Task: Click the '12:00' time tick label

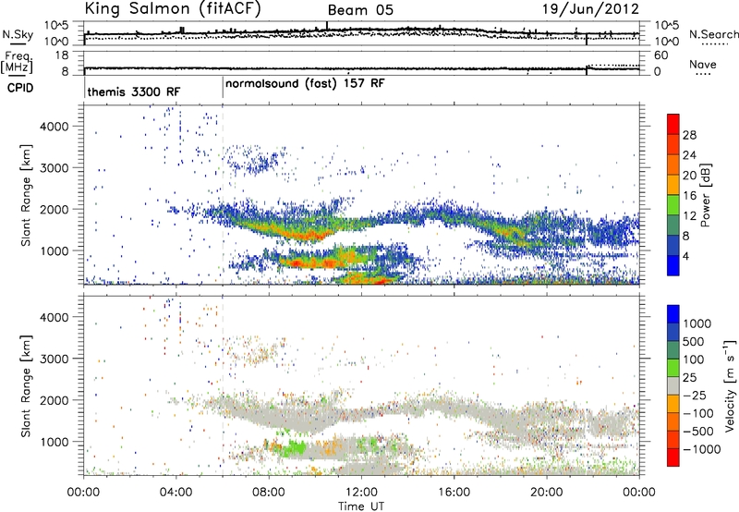Action: click(361, 493)
